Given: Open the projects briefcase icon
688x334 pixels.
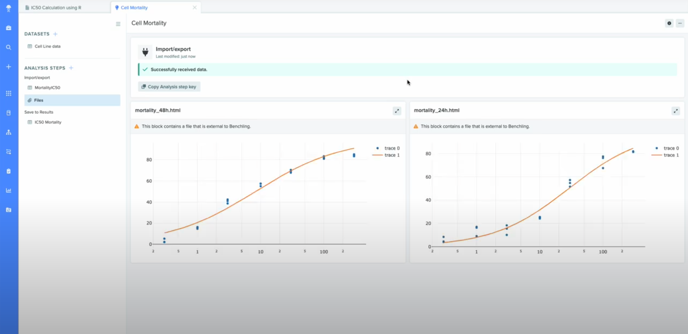Looking at the screenshot, I should pyautogui.click(x=9, y=28).
